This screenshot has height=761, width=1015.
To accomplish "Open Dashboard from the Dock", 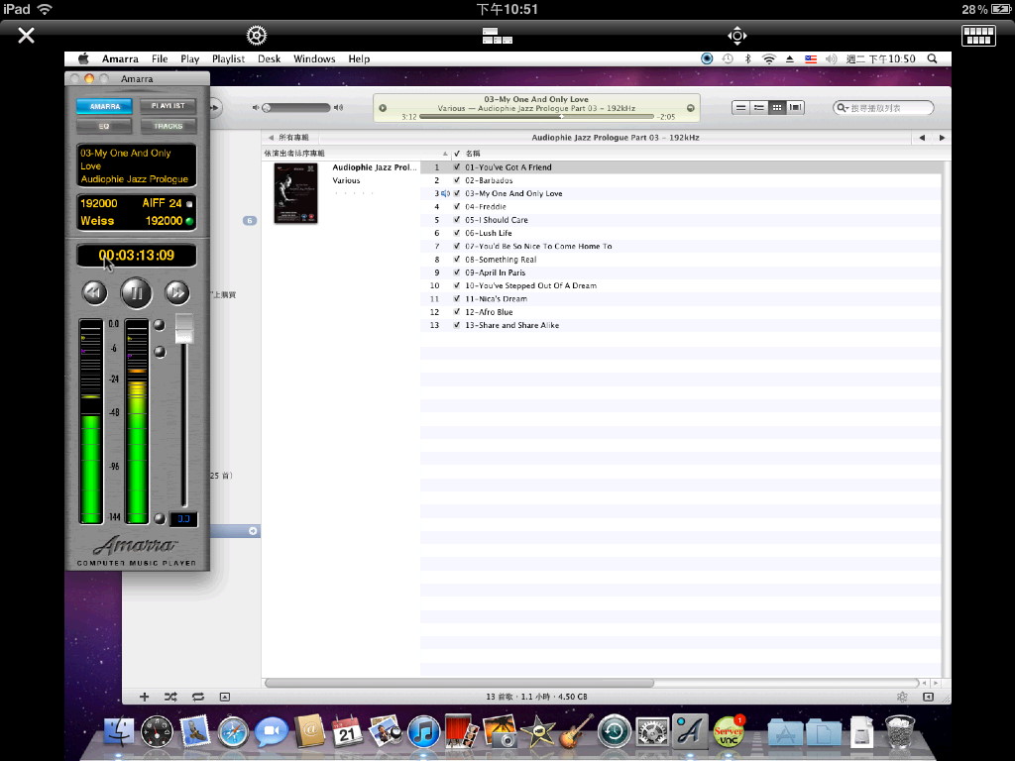I will coord(157,732).
